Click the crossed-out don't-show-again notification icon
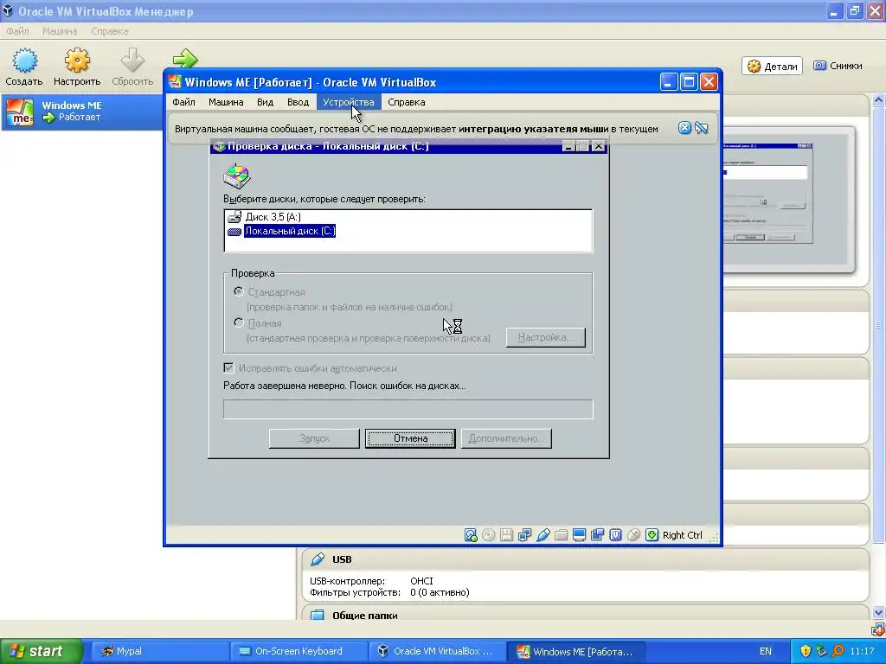Screen dimensions: 886x664 pyautogui.click(x=701, y=128)
